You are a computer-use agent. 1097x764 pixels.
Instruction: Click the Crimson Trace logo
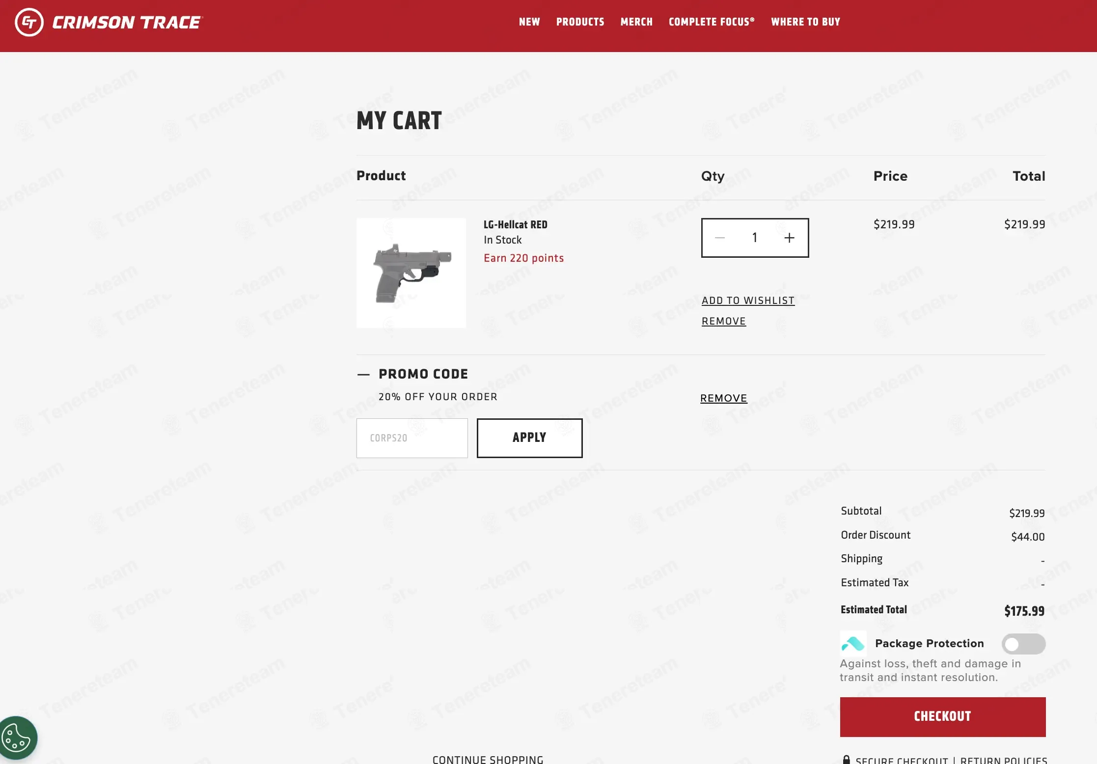click(x=109, y=22)
